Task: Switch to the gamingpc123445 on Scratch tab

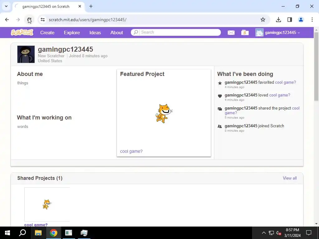Action: 48,7
